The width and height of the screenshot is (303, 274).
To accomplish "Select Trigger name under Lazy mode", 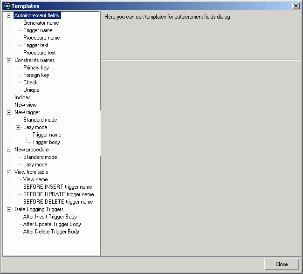I will tap(47, 135).
